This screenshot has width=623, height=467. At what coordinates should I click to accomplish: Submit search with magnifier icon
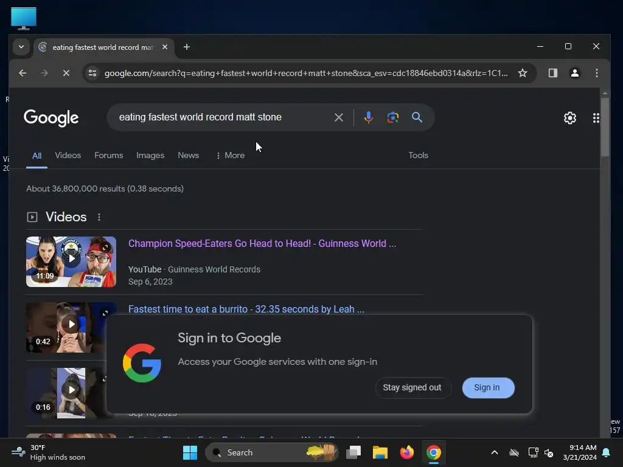click(417, 117)
